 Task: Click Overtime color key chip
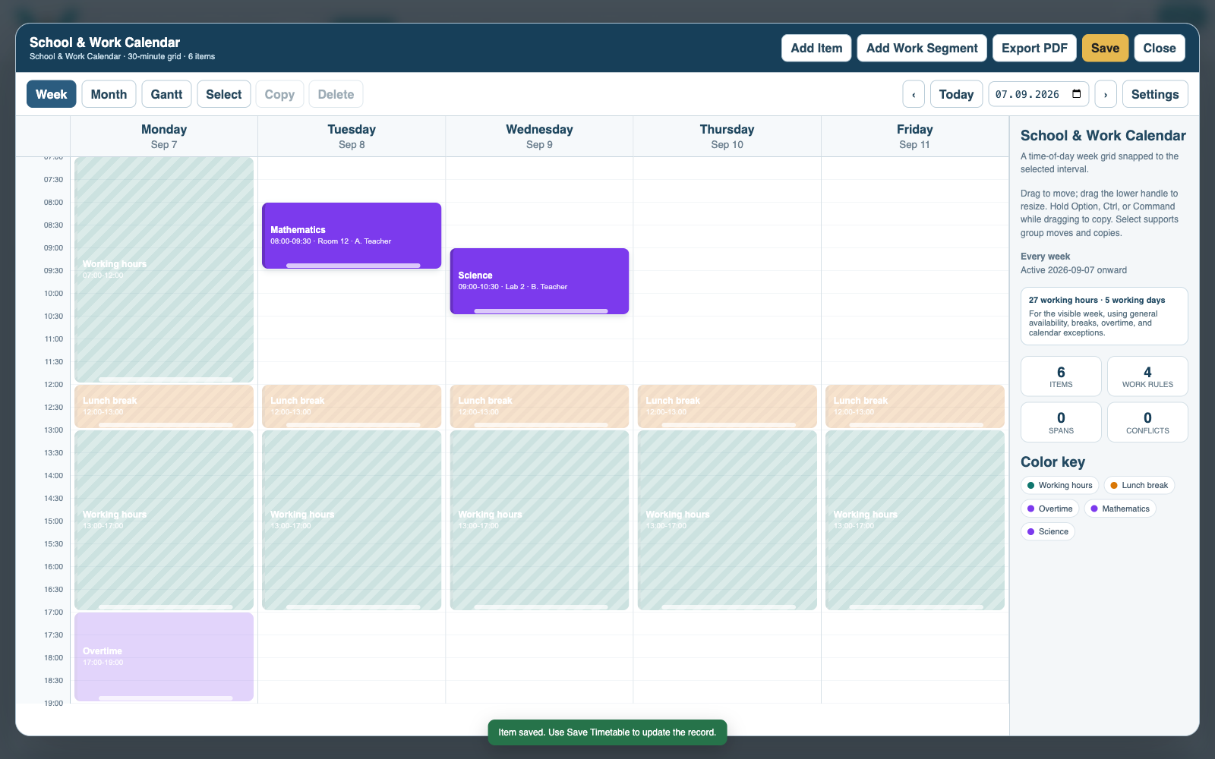pos(1049,509)
